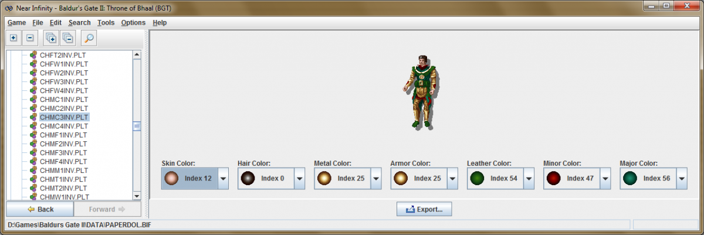Click the file tree scrollbar thumb
The width and height of the screenshot is (704, 235).
(137, 126)
